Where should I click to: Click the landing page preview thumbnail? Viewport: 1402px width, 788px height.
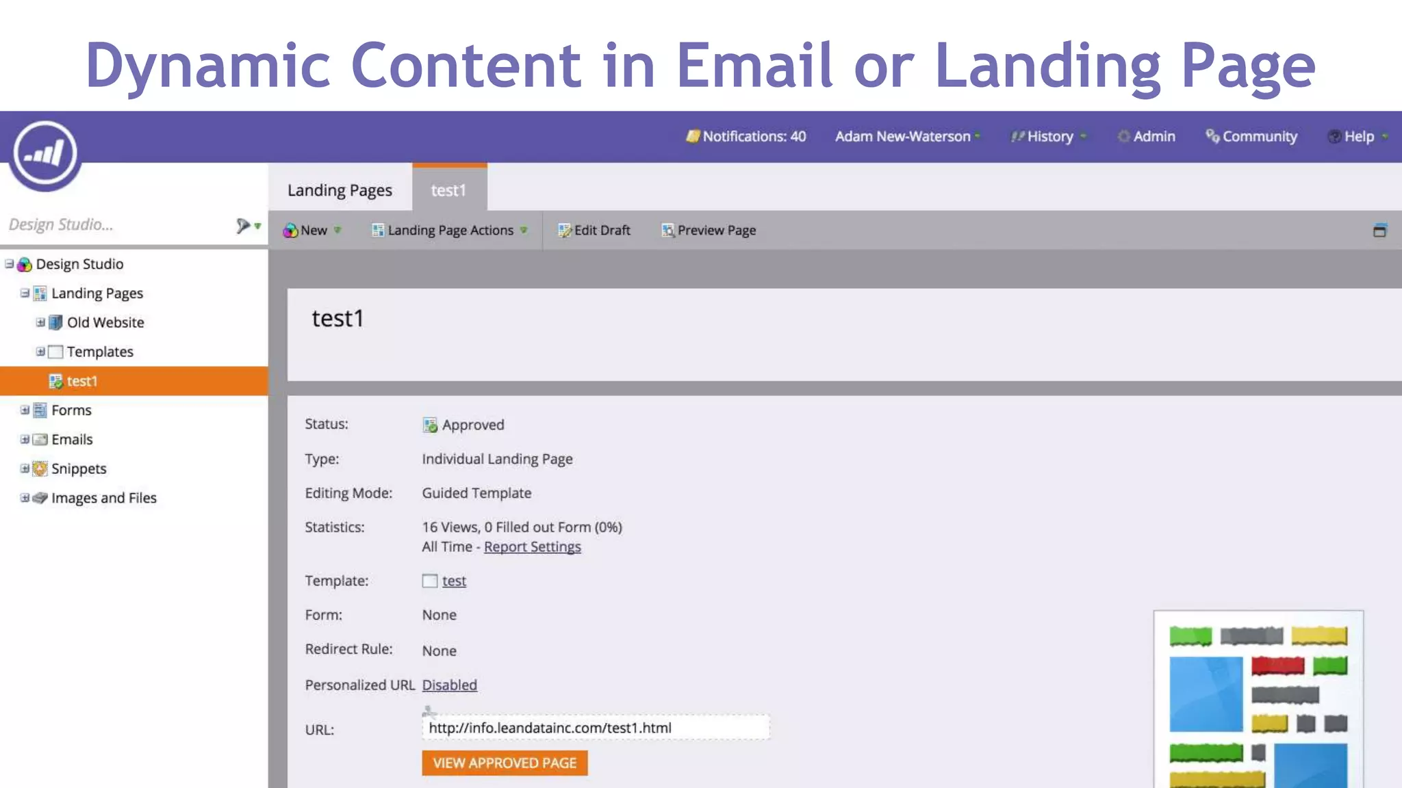coord(1258,699)
